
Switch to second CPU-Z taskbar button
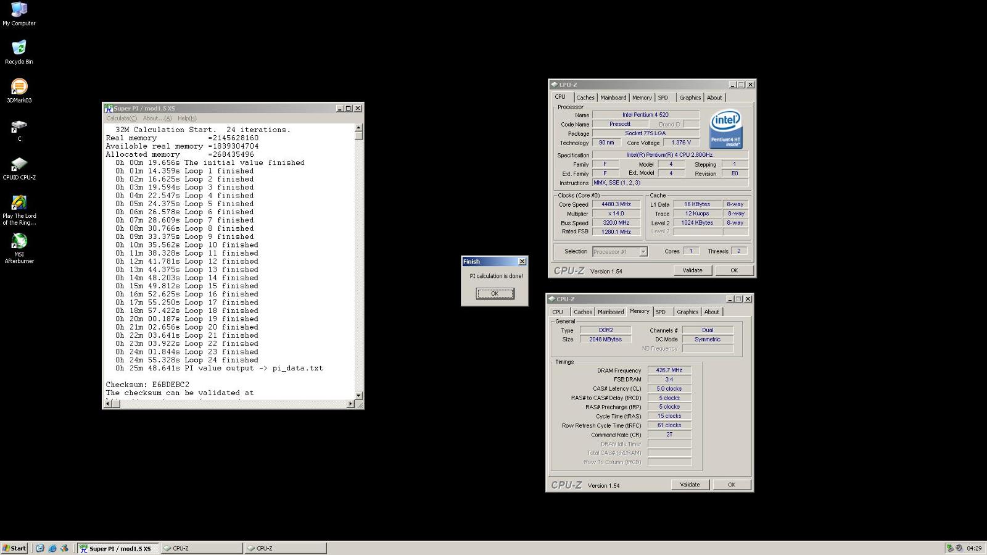coord(286,548)
